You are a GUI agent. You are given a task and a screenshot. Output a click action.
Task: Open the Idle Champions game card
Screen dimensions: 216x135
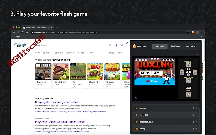(78, 76)
